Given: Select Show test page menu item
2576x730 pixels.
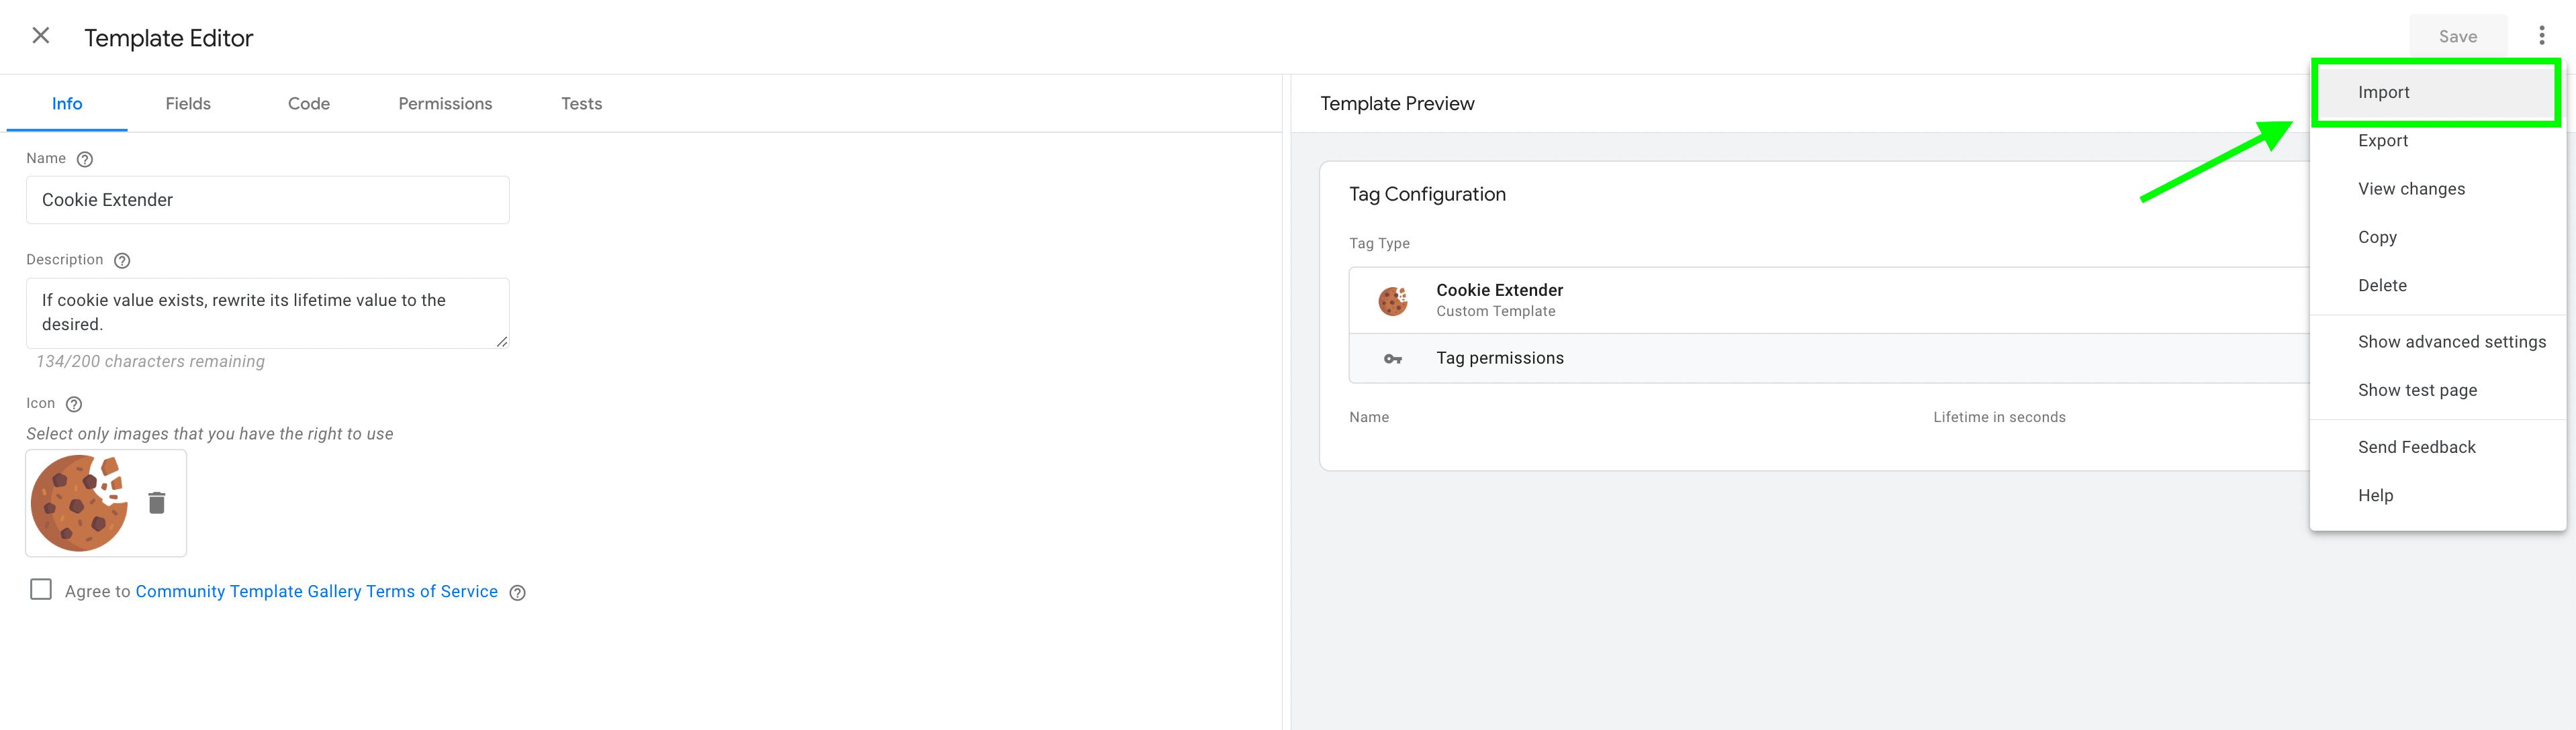Looking at the screenshot, I should [x=2436, y=390].
